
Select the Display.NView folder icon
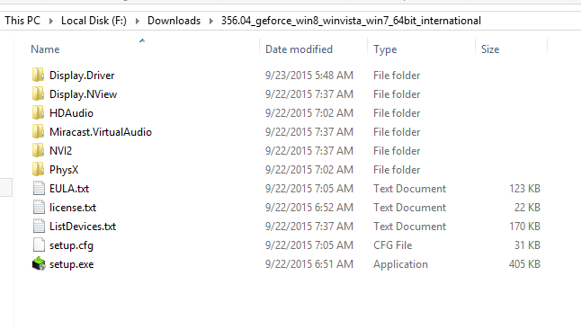pyautogui.click(x=38, y=93)
